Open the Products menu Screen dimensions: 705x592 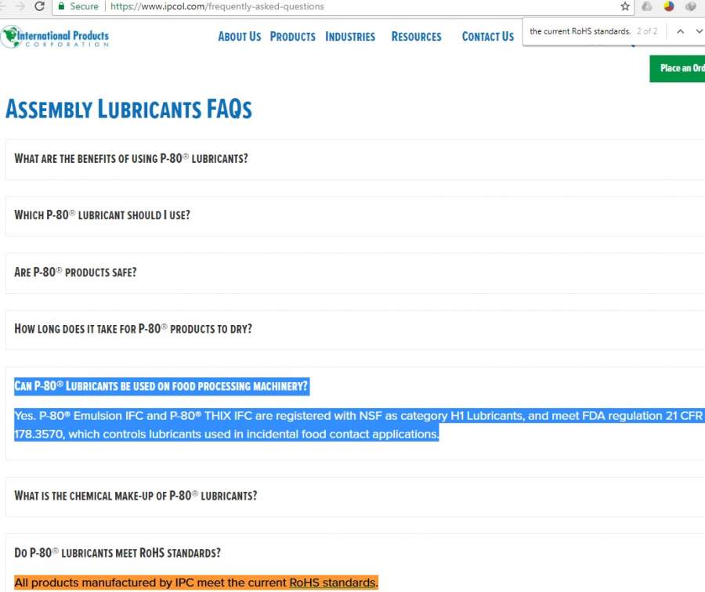[293, 36]
